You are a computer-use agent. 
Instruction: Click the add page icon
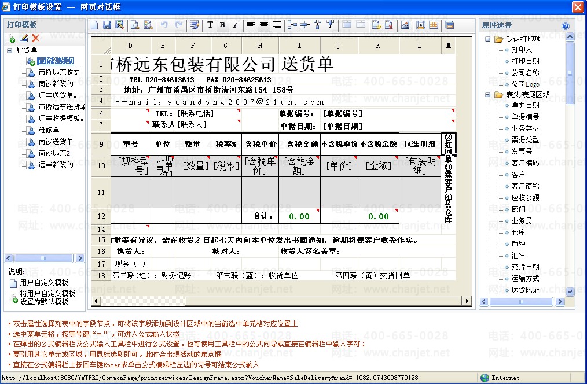coord(377,25)
